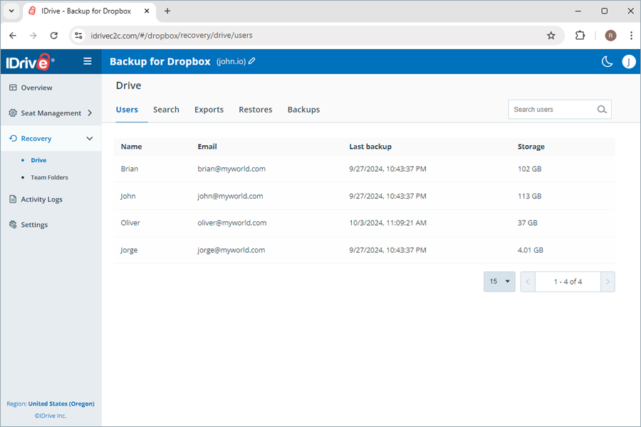Open the profile avatar menu
Screen dimensions: 641x427
[x=628, y=62]
